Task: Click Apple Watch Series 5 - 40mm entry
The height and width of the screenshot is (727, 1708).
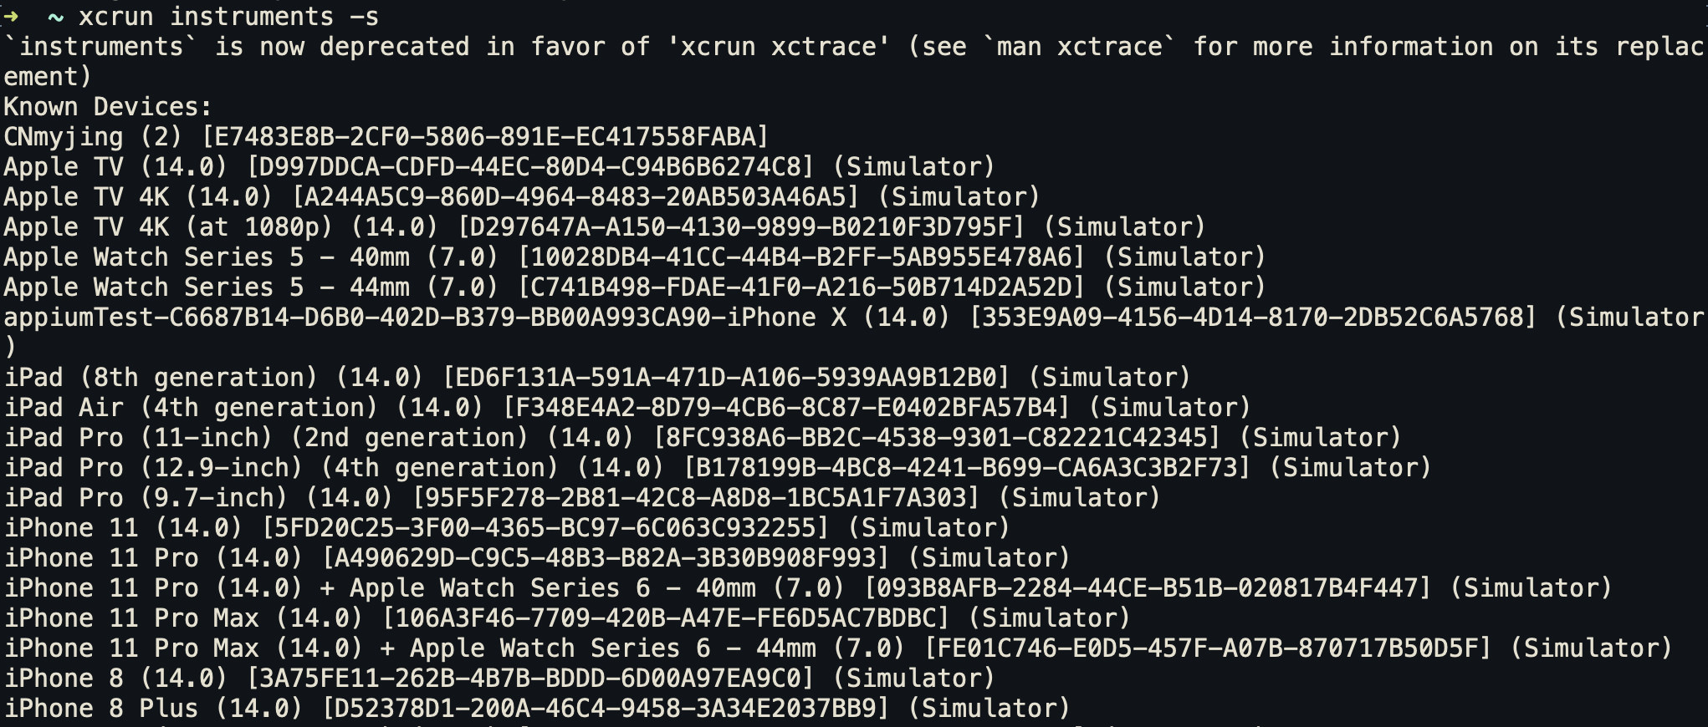Action: 251,257
